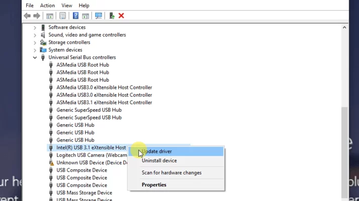Choose Update driver from the context menu
Image resolution: width=359 pixels, height=201 pixels.
pos(176,151)
